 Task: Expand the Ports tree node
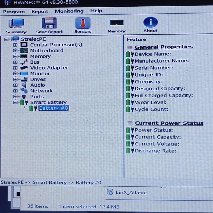15,96
